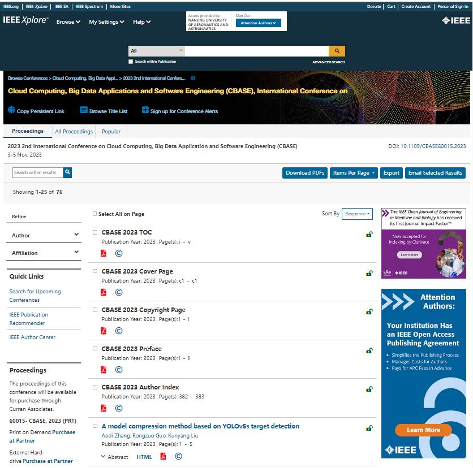View copyright info for CBASE 2023 Cover Page

click(x=119, y=292)
